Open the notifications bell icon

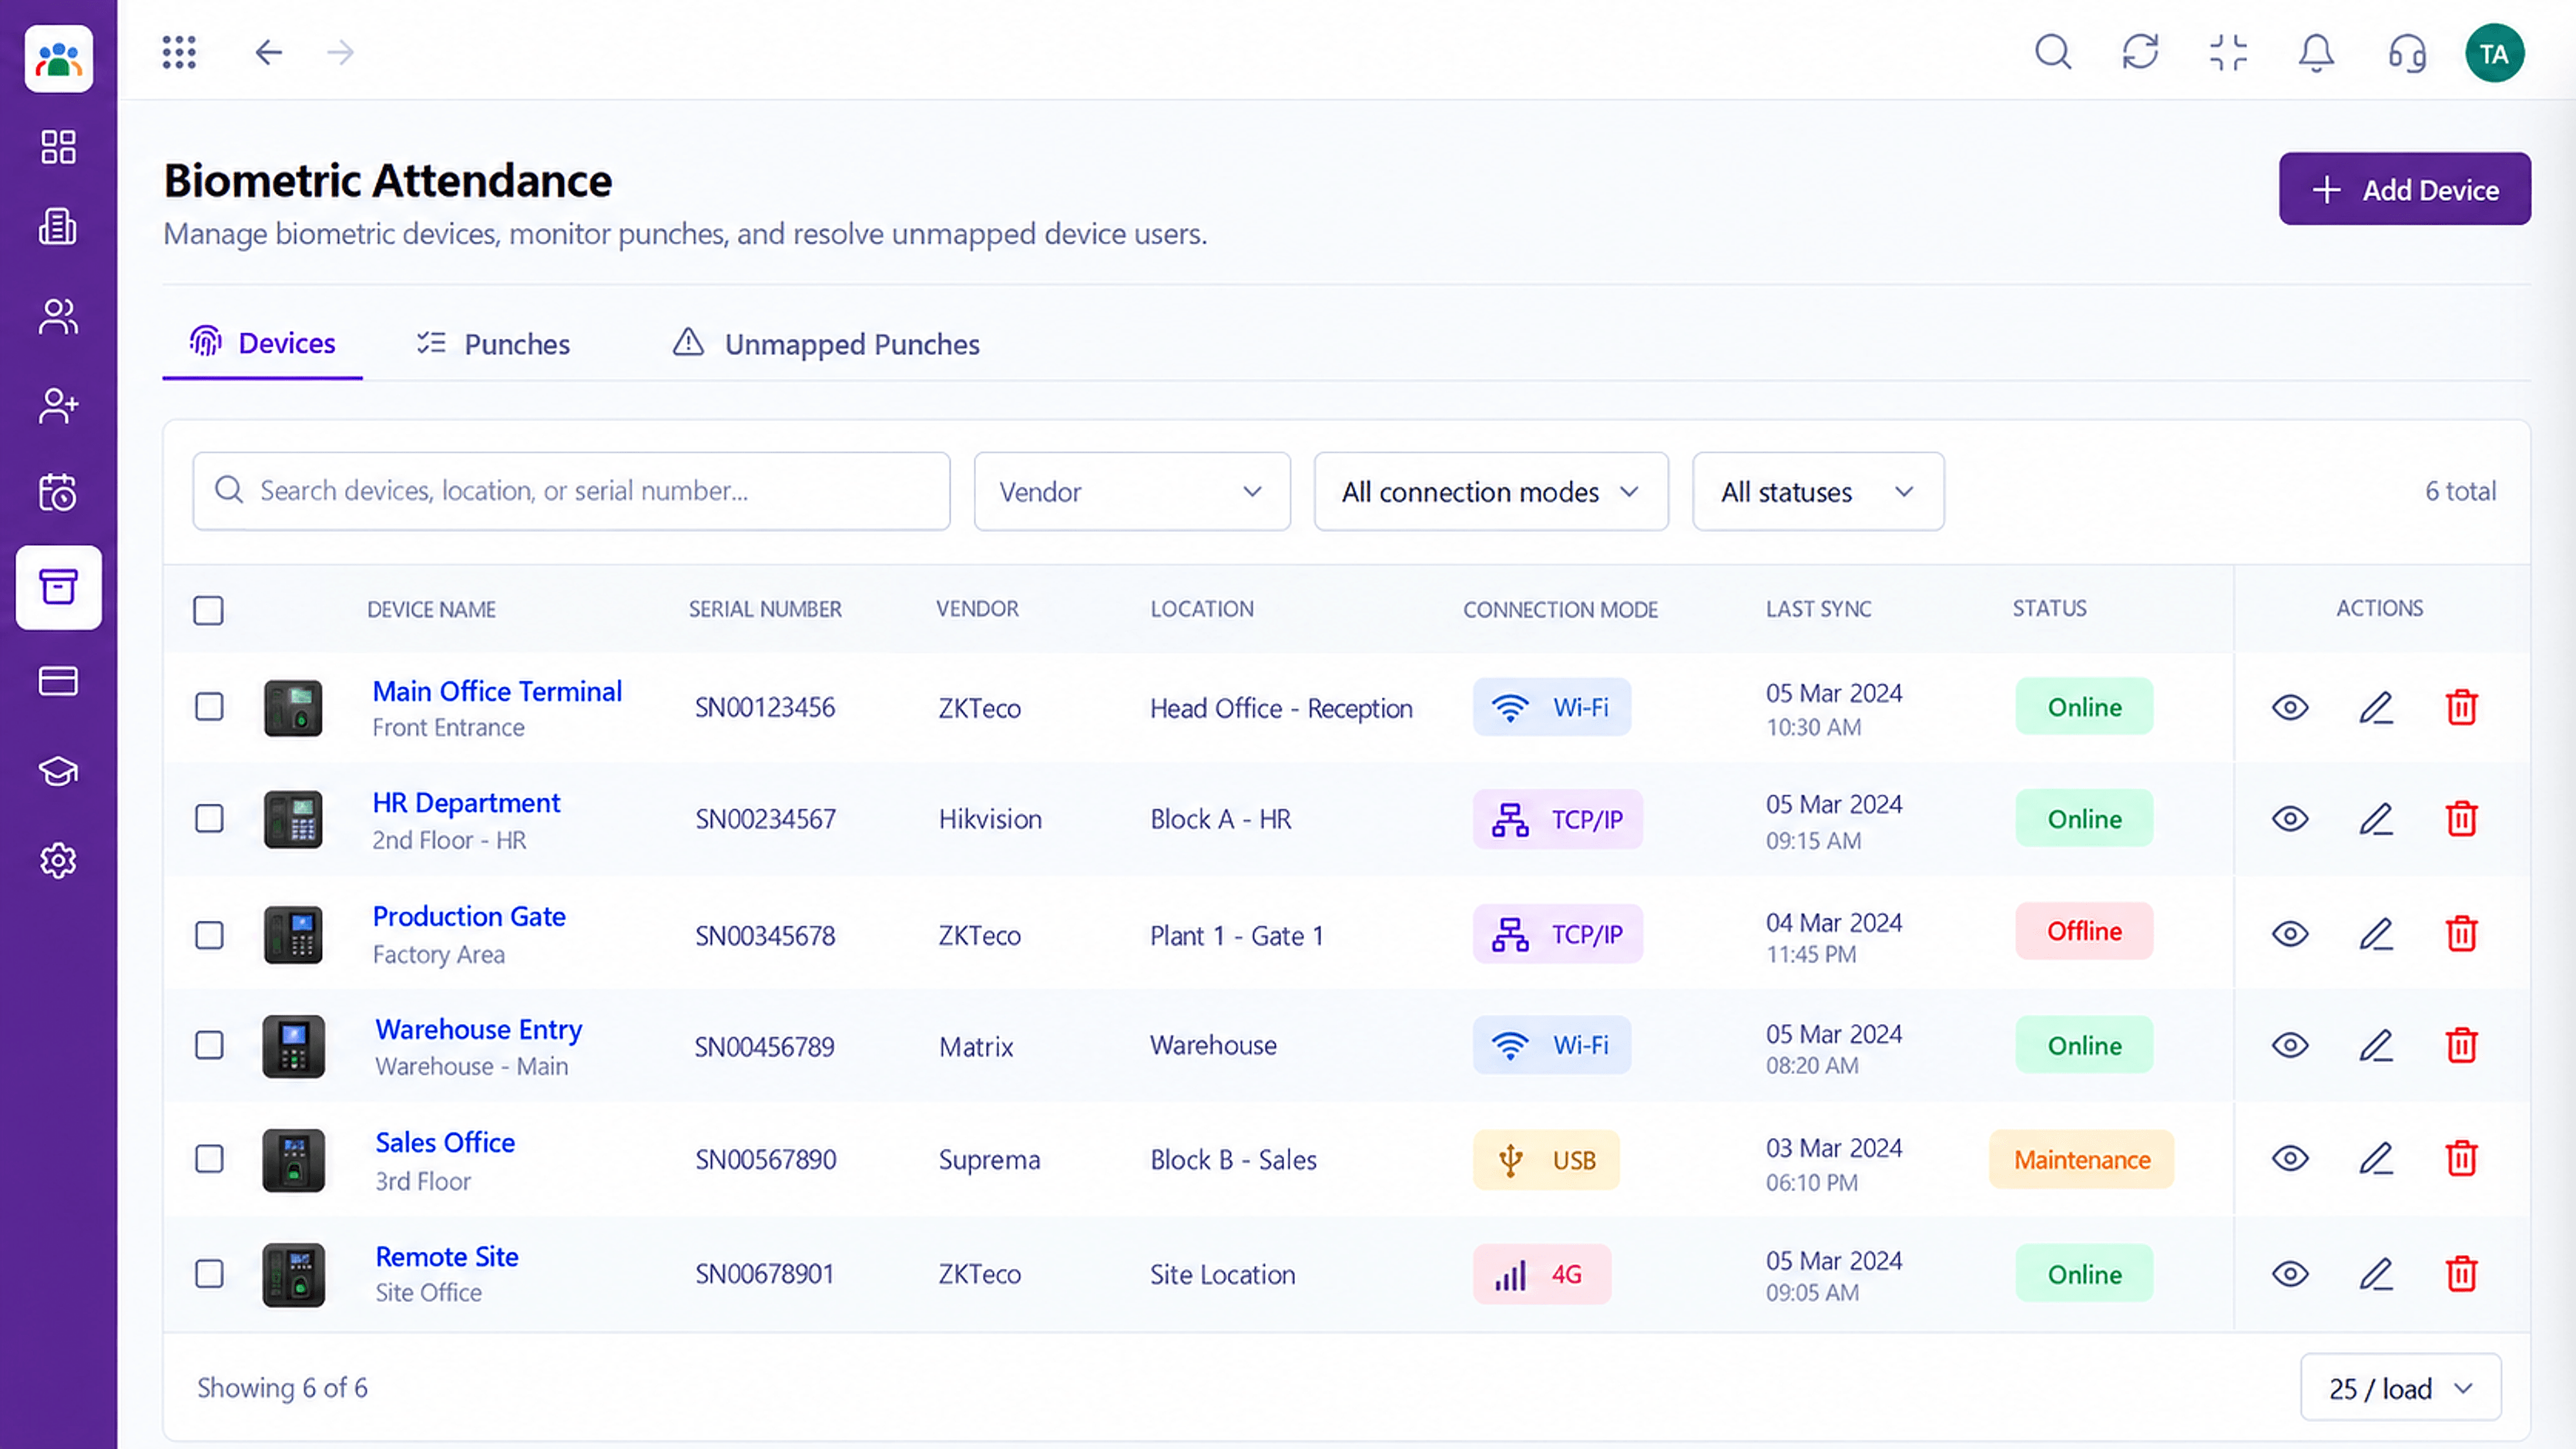click(x=2316, y=53)
